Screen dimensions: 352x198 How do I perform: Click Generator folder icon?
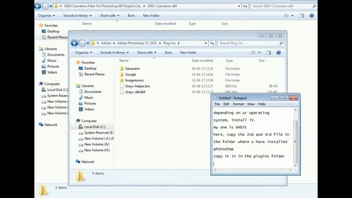pyautogui.click(x=122, y=68)
